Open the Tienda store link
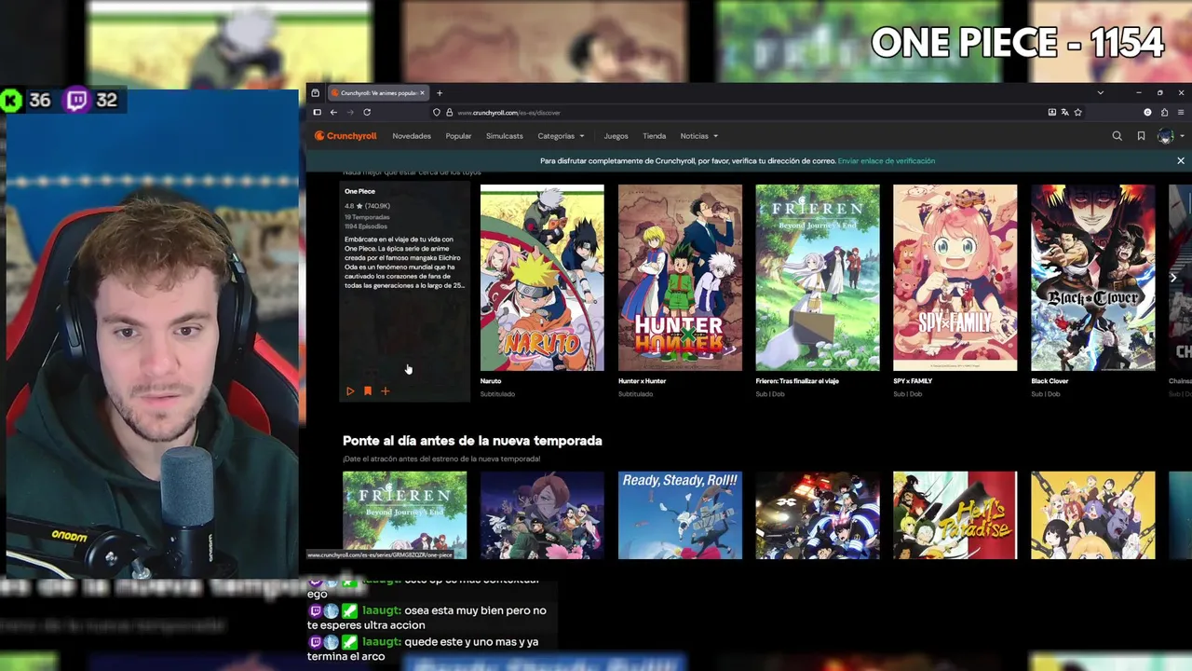Viewport: 1192px width, 671px height. pyautogui.click(x=654, y=136)
